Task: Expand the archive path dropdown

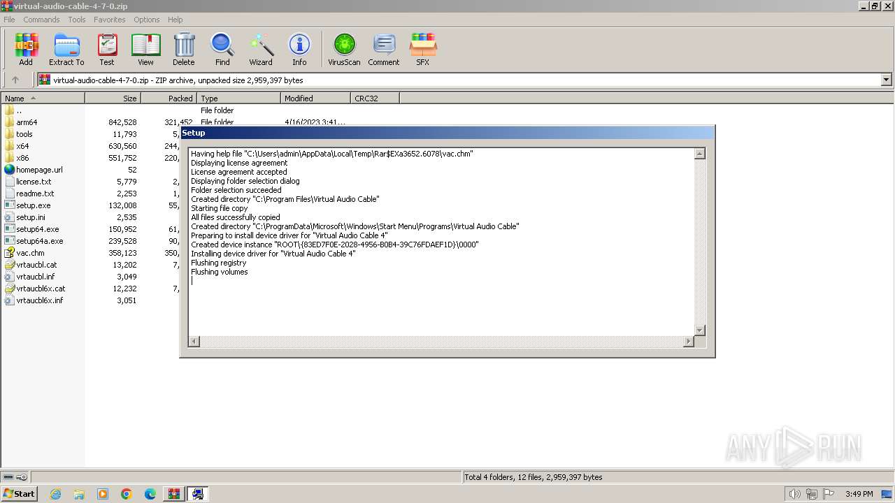Action: pyautogui.click(x=886, y=80)
